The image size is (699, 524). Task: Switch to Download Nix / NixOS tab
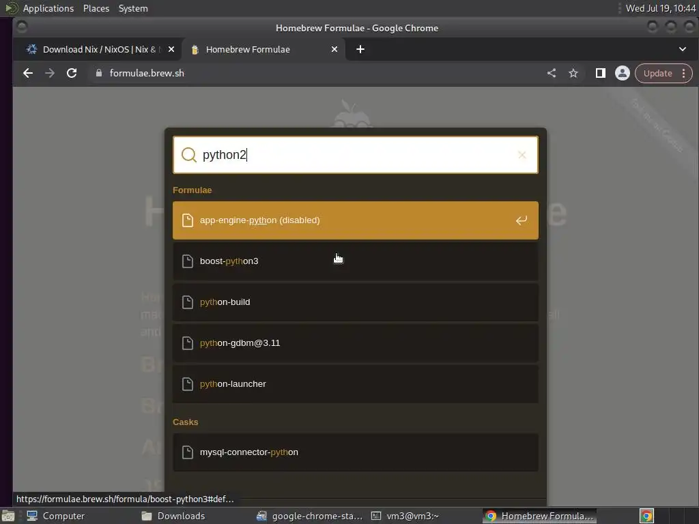98,49
